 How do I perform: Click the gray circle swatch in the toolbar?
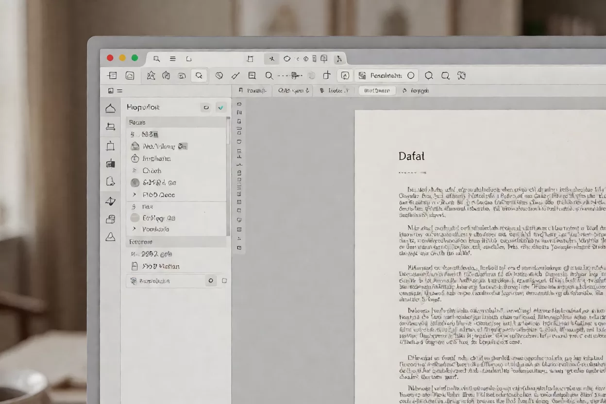312,76
